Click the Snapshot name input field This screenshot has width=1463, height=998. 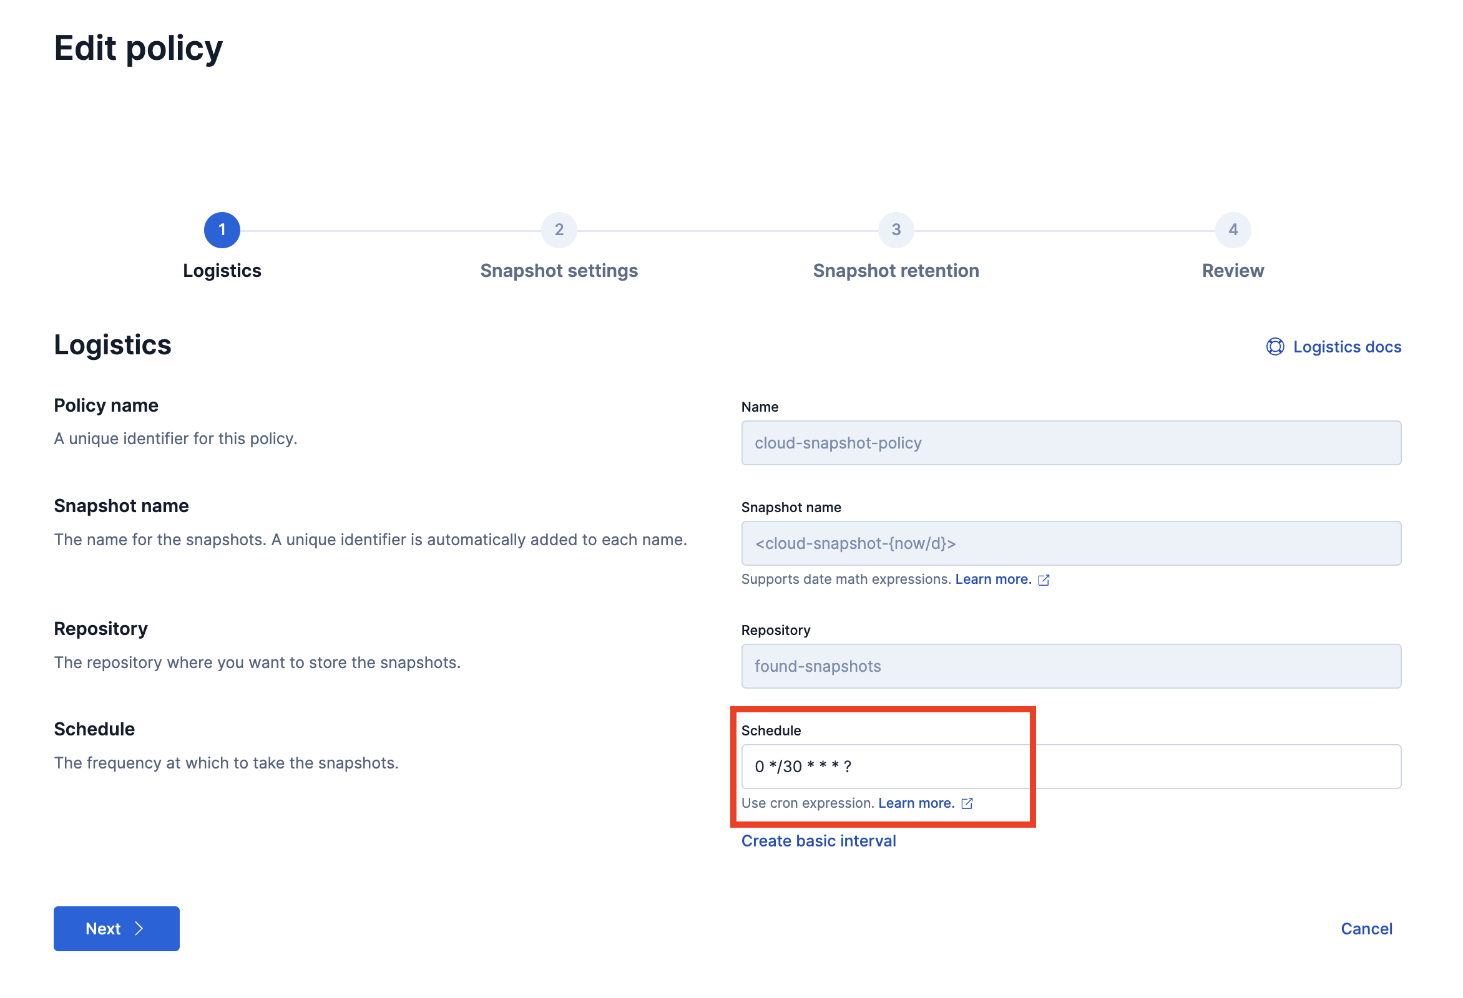(1070, 544)
